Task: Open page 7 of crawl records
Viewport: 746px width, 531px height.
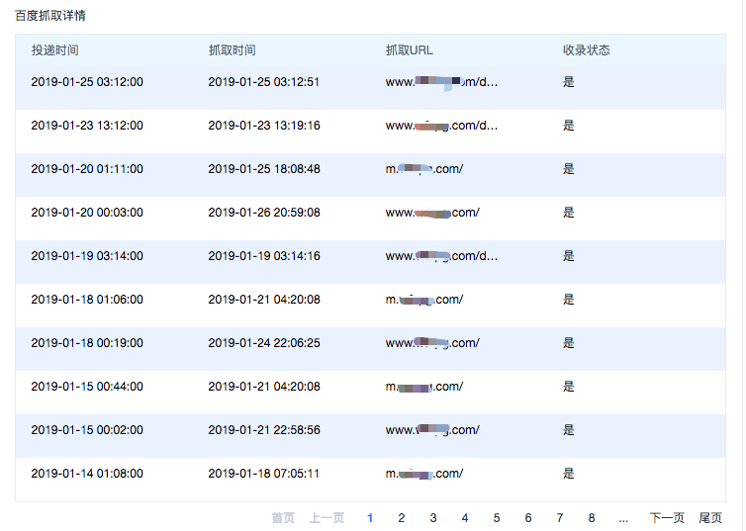Action: point(560,517)
